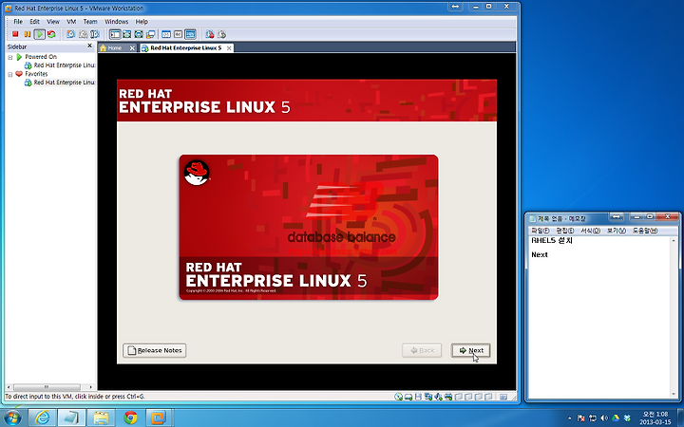The height and width of the screenshot is (427, 684).
Task: Click the Favorites heart icon in sidebar
Action: click(x=19, y=74)
